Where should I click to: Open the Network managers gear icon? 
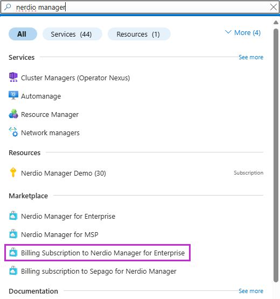pyautogui.click(x=13, y=132)
